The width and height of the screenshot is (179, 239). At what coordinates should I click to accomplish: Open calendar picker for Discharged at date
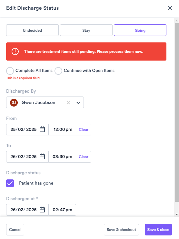tap(42, 210)
